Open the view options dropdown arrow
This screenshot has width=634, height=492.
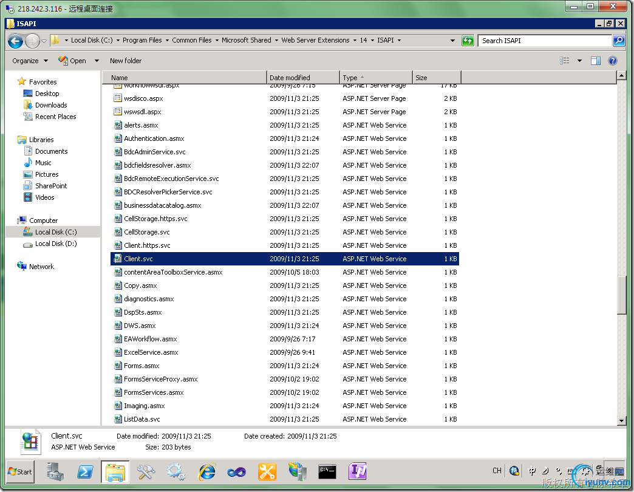pyautogui.click(x=579, y=61)
